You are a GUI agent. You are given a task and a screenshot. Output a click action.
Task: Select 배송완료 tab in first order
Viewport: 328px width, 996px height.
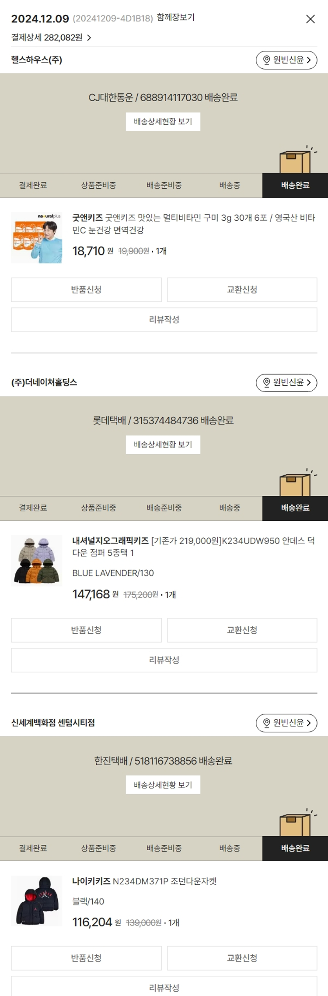(295, 185)
